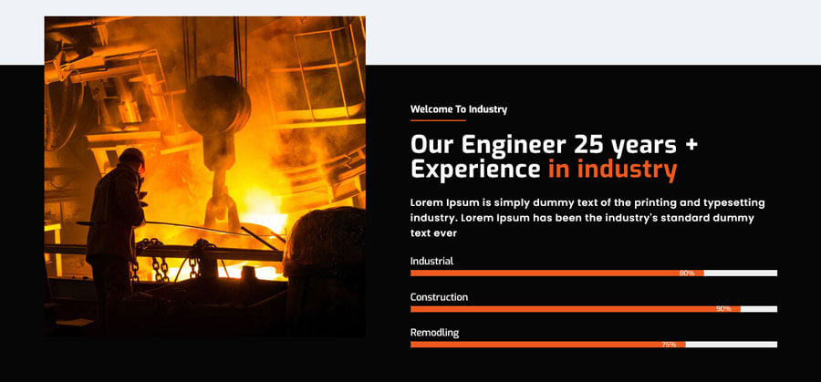Click the unfilled white end of the Remodling bar
Viewport: 821px width, 382px height.
click(732, 345)
